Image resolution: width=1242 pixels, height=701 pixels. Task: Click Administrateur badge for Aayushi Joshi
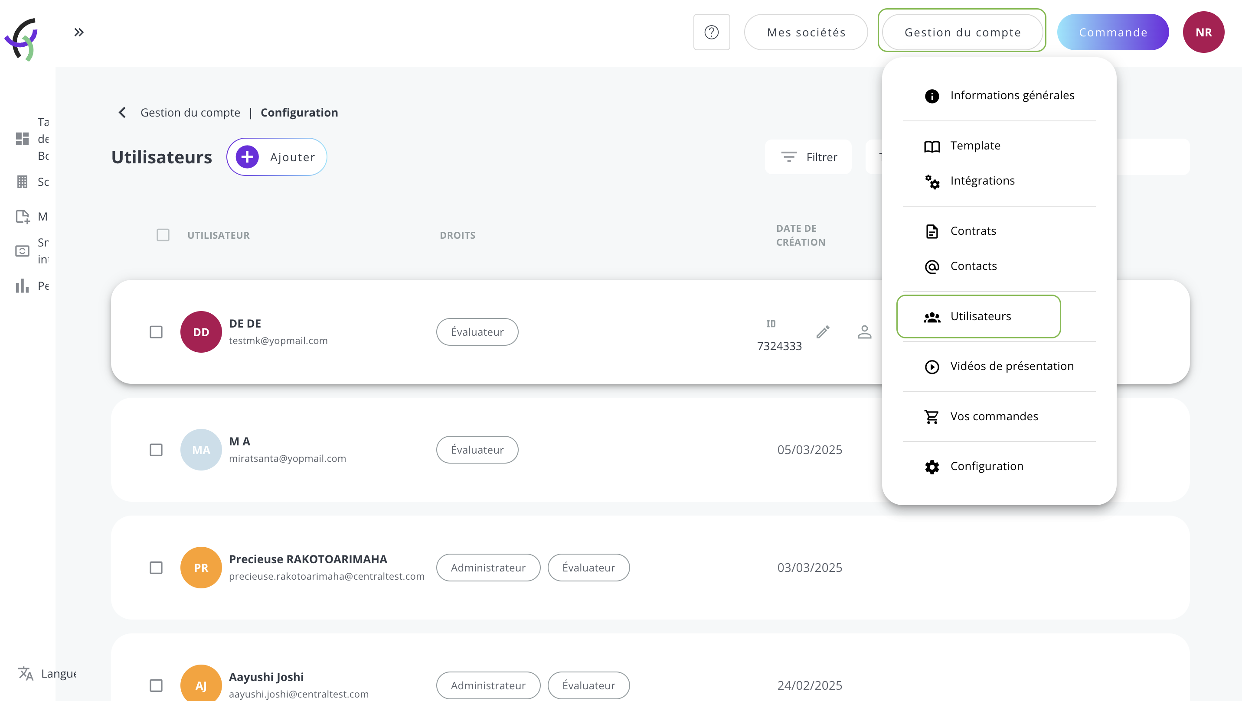[488, 685]
